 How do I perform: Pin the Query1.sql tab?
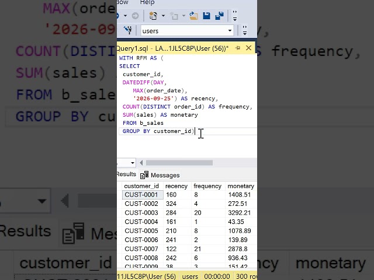tap(238, 48)
